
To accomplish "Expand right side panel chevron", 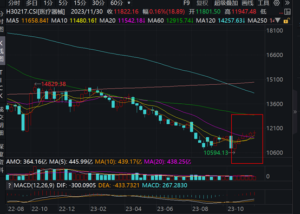I will coord(295,112).
